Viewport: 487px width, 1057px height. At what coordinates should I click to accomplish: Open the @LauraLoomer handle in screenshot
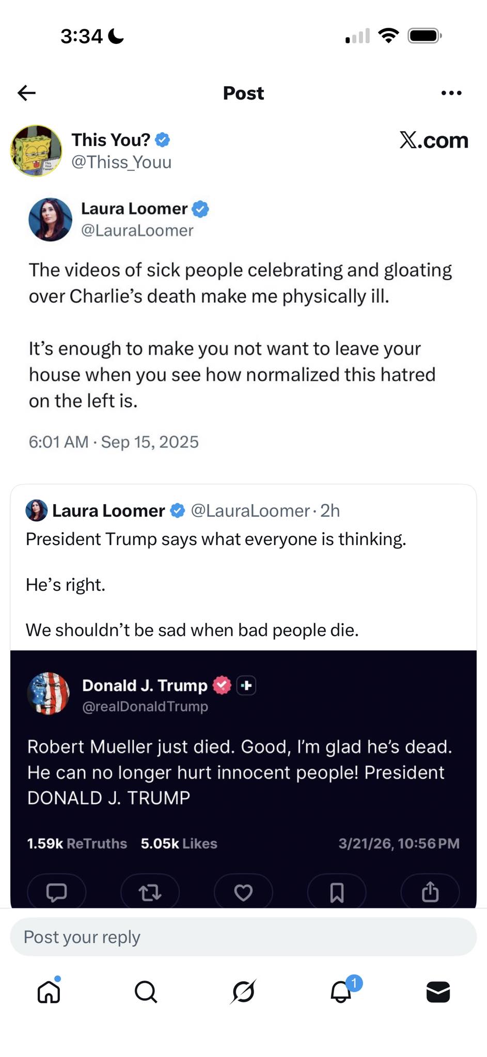(x=137, y=231)
